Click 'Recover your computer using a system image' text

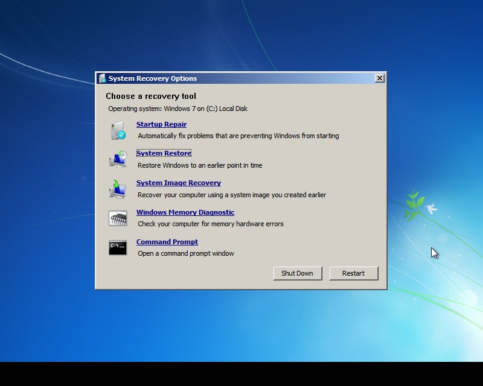[232, 195]
